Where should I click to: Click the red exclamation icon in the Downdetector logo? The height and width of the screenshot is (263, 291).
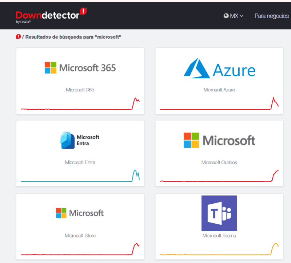point(83,11)
